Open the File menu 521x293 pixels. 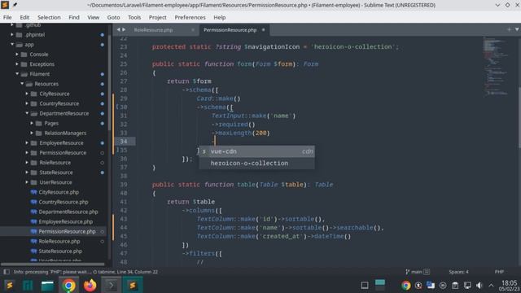[x=7, y=17]
